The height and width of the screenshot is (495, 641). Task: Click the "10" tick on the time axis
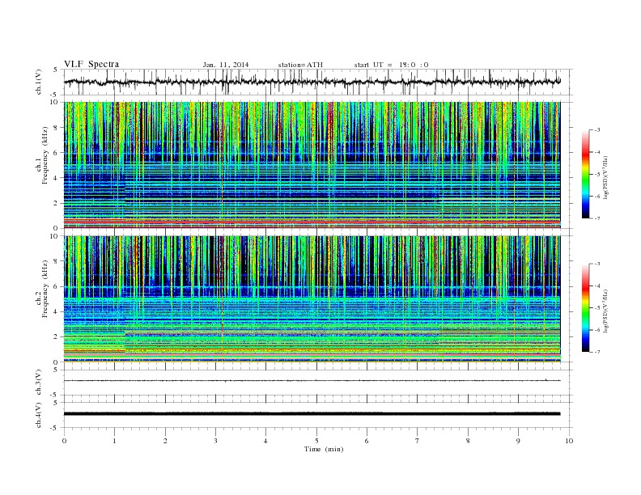pyautogui.click(x=569, y=441)
